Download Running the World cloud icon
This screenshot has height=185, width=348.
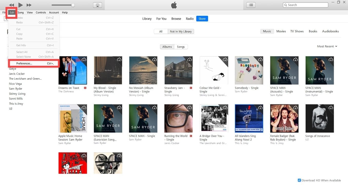coord(190,108)
